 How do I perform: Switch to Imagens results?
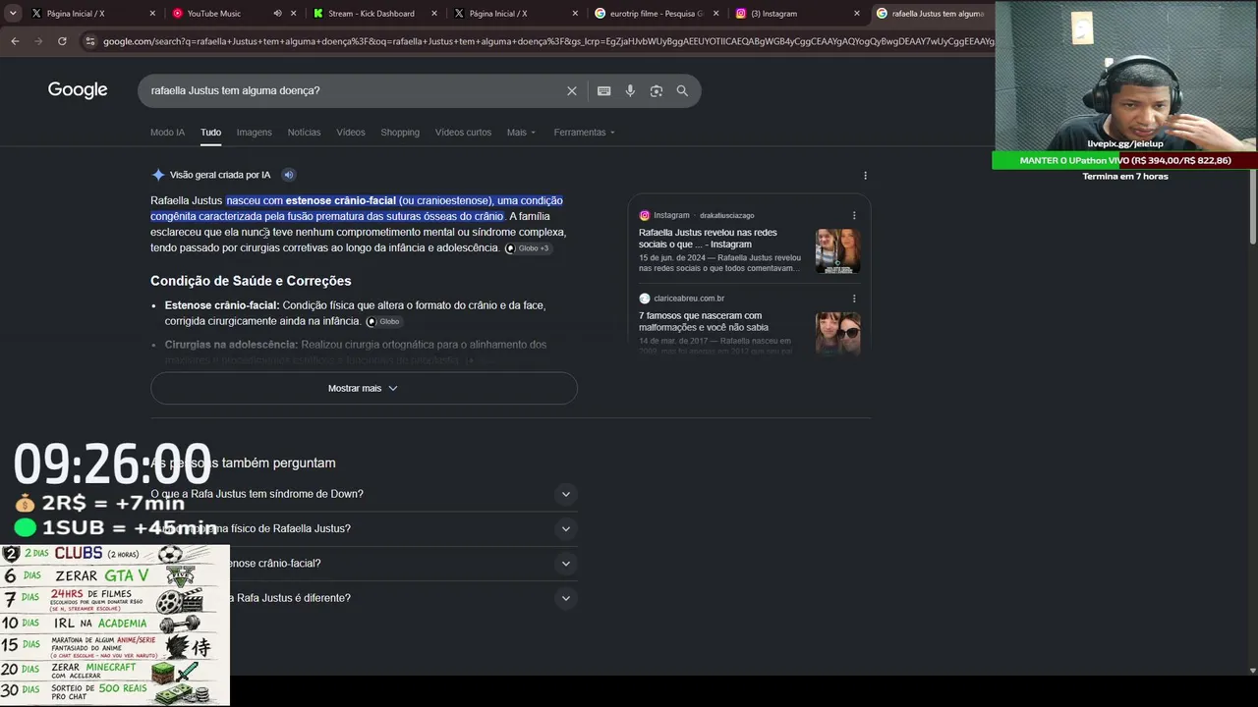pyautogui.click(x=254, y=133)
